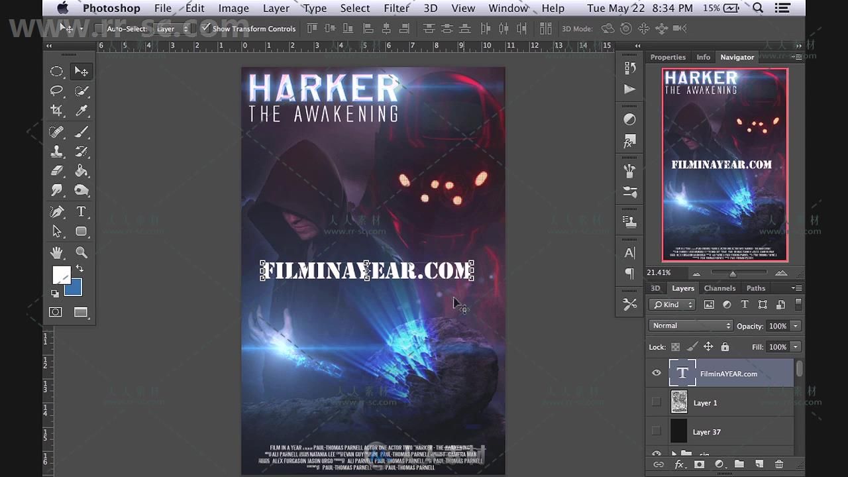Change the screen mode
The height and width of the screenshot is (477, 848).
click(x=81, y=312)
